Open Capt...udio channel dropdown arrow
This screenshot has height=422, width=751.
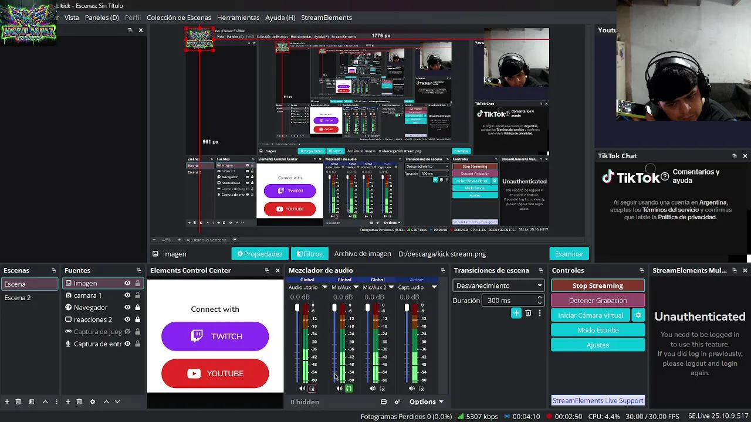click(434, 287)
